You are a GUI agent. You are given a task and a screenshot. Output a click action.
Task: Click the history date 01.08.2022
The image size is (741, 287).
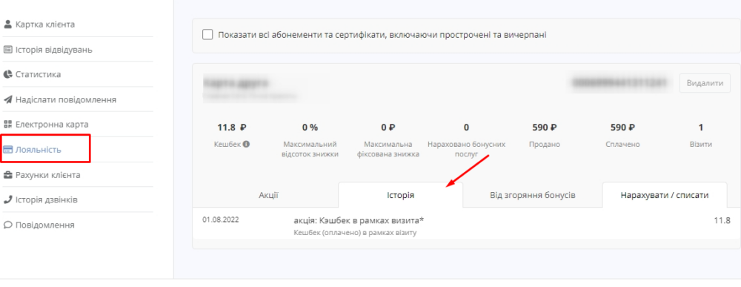[x=221, y=220]
